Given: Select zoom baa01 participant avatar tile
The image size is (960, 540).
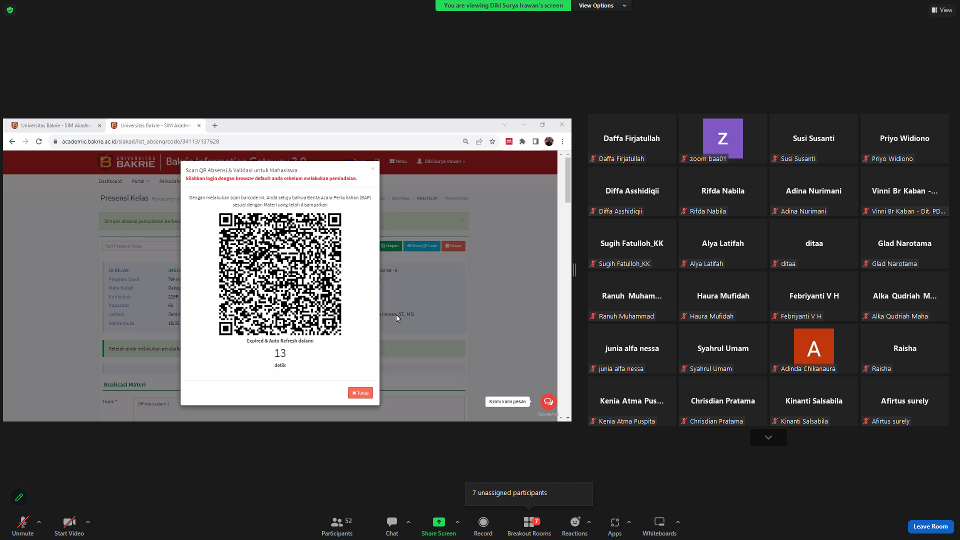Looking at the screenshot, I should coord(722,138).
